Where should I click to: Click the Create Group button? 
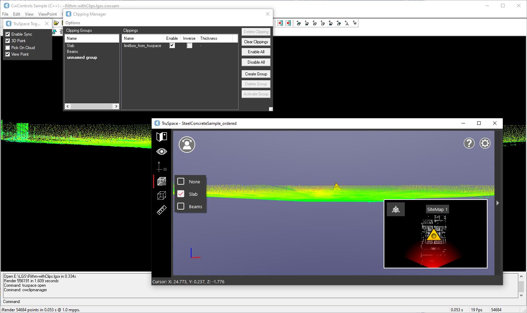256,74
